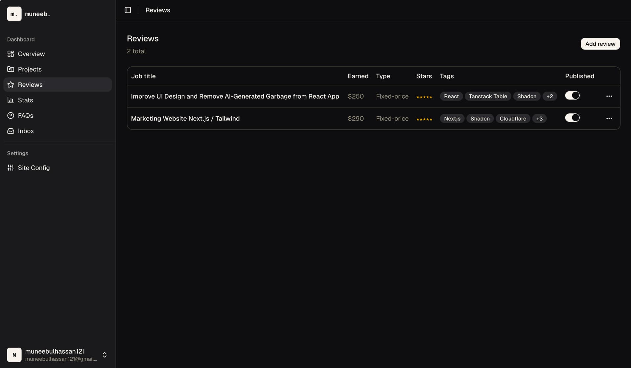
Task: Click Fixed-price in the Marketing Website row
Action: 392,119
